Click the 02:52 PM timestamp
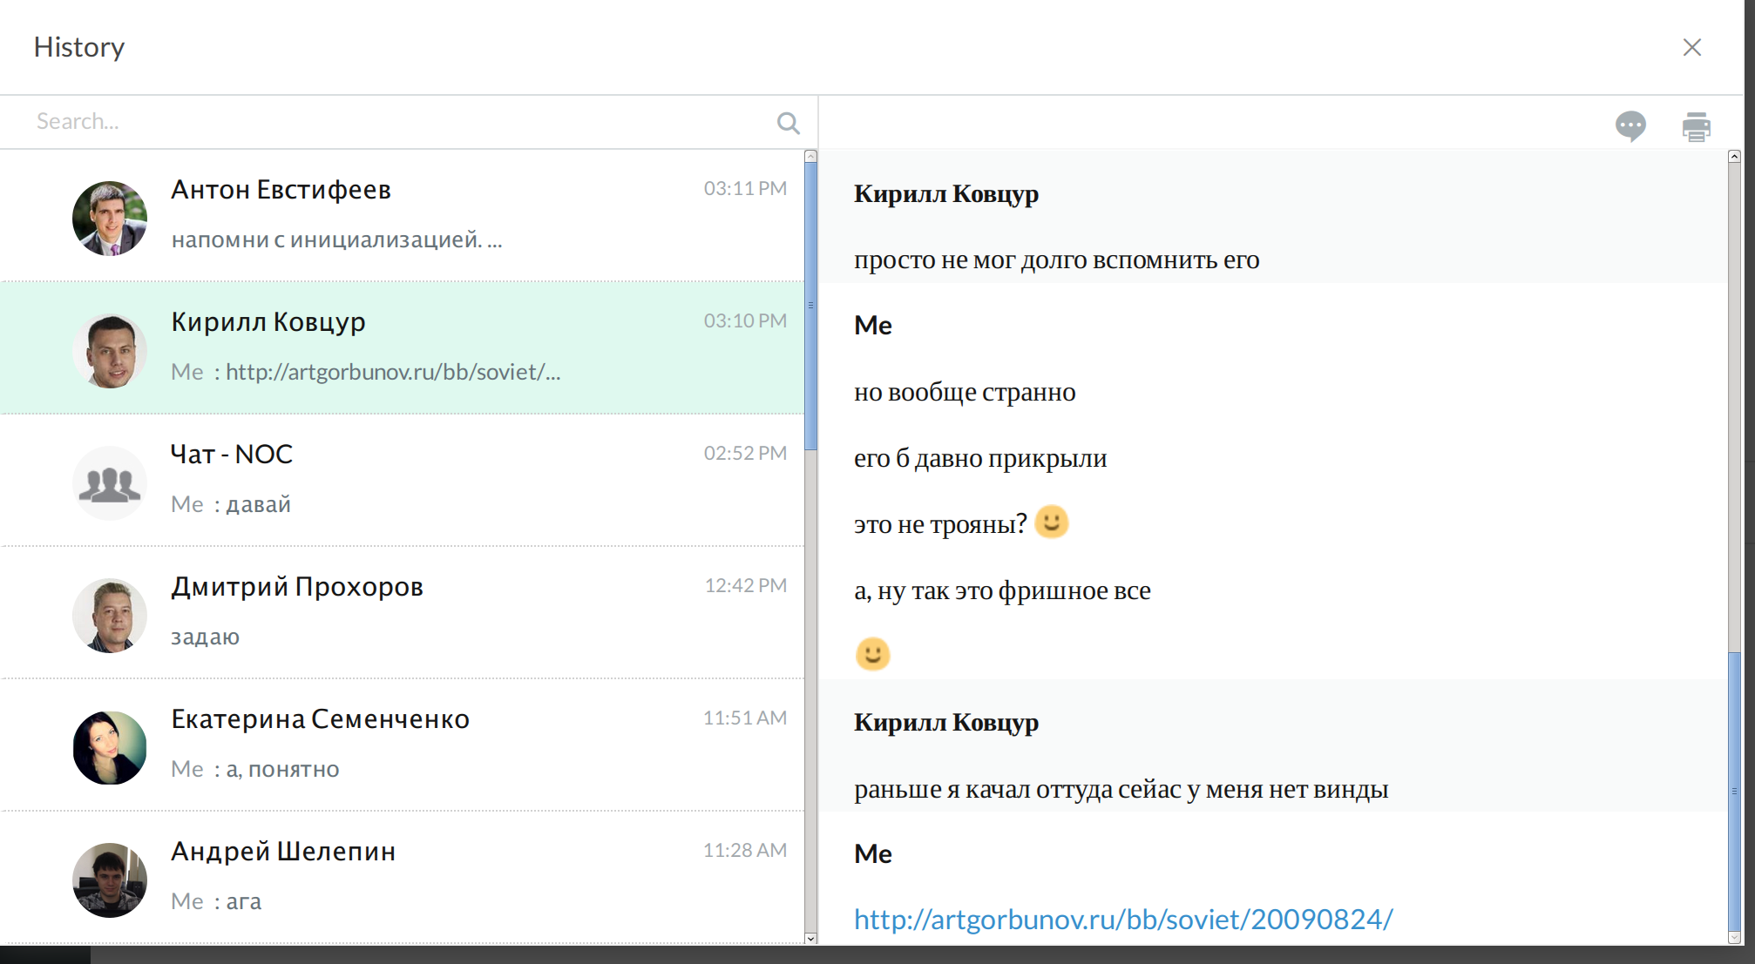The width and height of the screenshot is (1755, 964). tap(745, 453)
